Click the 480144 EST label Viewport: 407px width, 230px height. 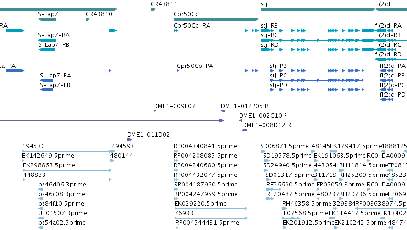pos(121,156)
